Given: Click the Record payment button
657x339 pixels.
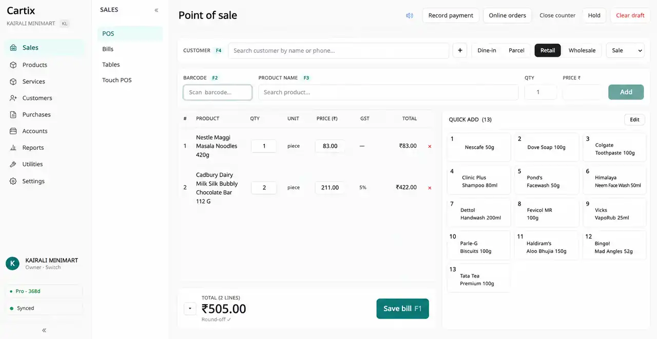Looking at the screenshot, I should pos(451,15).
